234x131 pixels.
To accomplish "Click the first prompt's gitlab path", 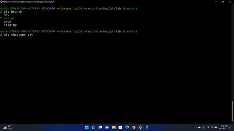I will [x=89, y=8].
